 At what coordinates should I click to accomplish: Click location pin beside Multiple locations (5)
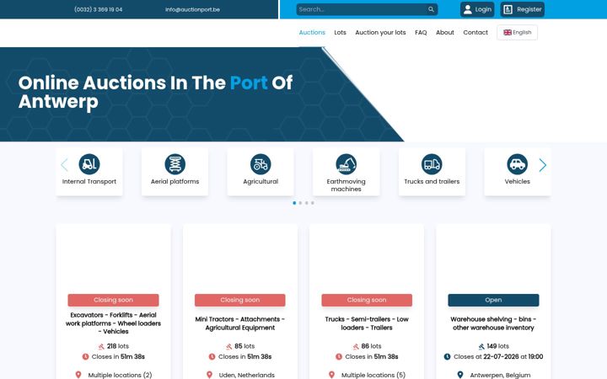click(x=332, y=375)
